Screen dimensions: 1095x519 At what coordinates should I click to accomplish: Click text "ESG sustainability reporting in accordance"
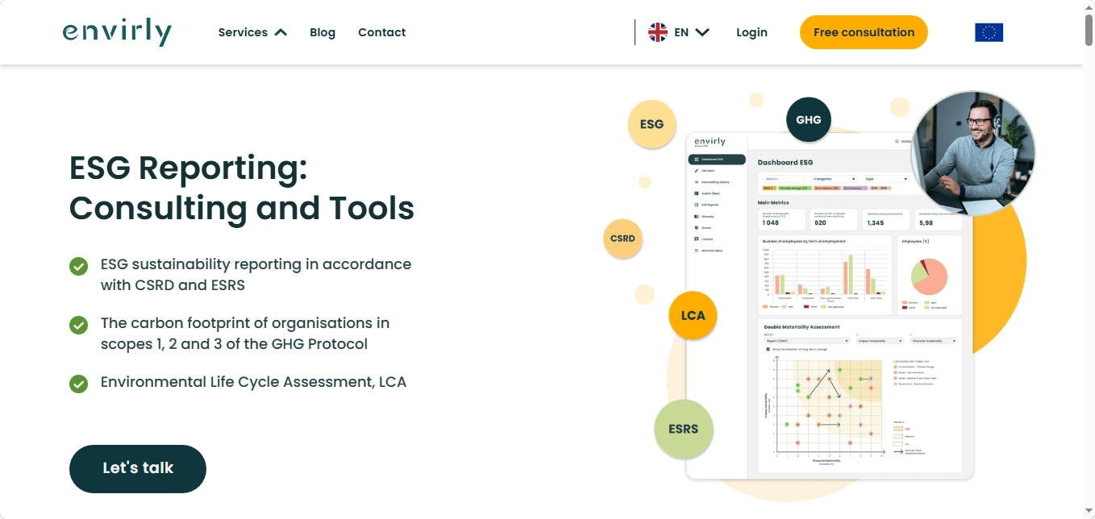tap(256, 264)
